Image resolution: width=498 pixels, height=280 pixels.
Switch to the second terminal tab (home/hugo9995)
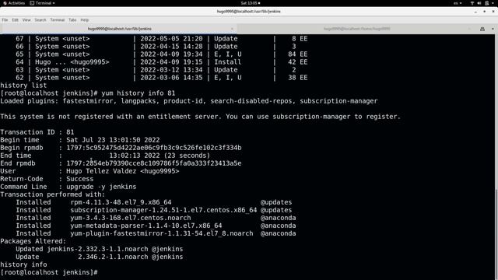click(356, 29)
